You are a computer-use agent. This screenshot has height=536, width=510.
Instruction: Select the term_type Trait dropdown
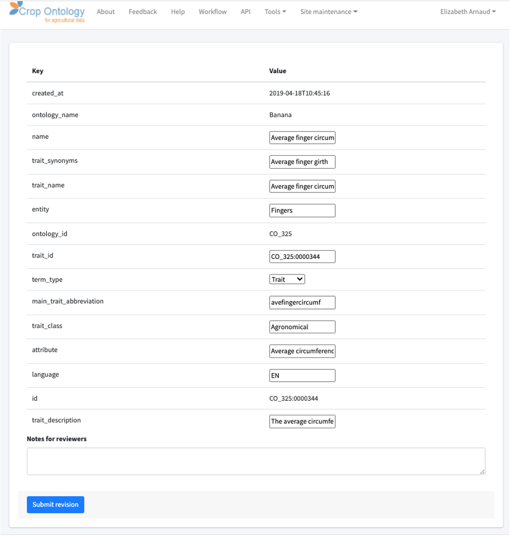coord(287,279)
